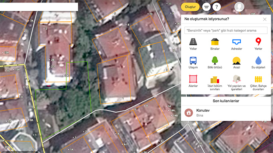
Task: Select the Bitki örtüsü tree icon
Action: click(215, 61)
